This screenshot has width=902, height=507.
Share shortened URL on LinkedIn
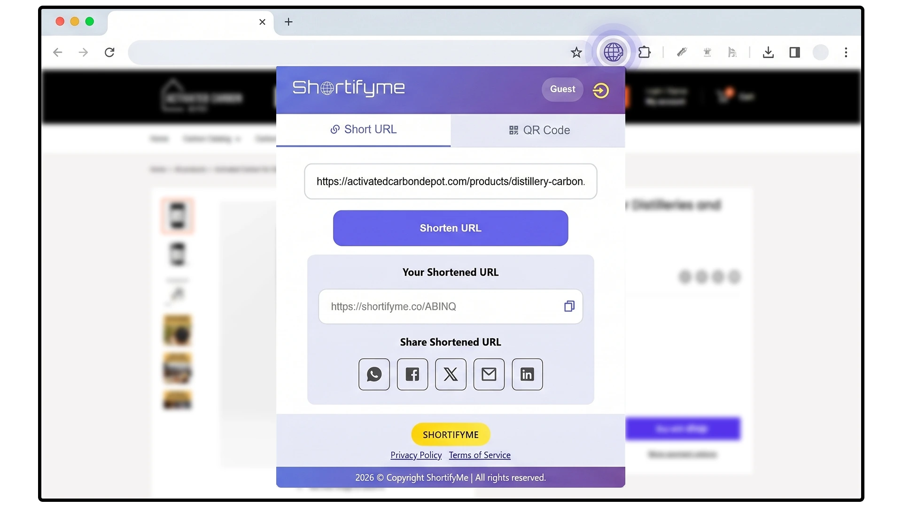coord(527,374)
